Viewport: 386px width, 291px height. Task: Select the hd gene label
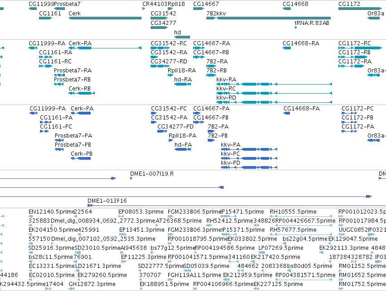(x=177, y=33)
